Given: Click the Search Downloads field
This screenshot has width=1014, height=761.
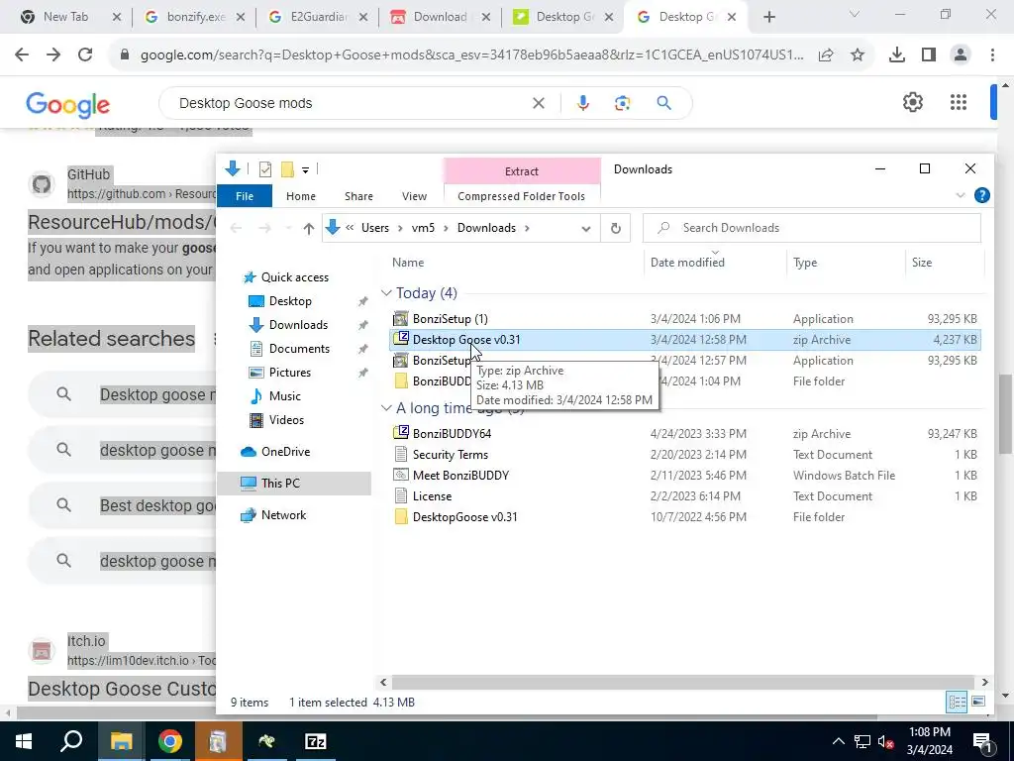Looking at the screenshot, I should coord(812,228).
